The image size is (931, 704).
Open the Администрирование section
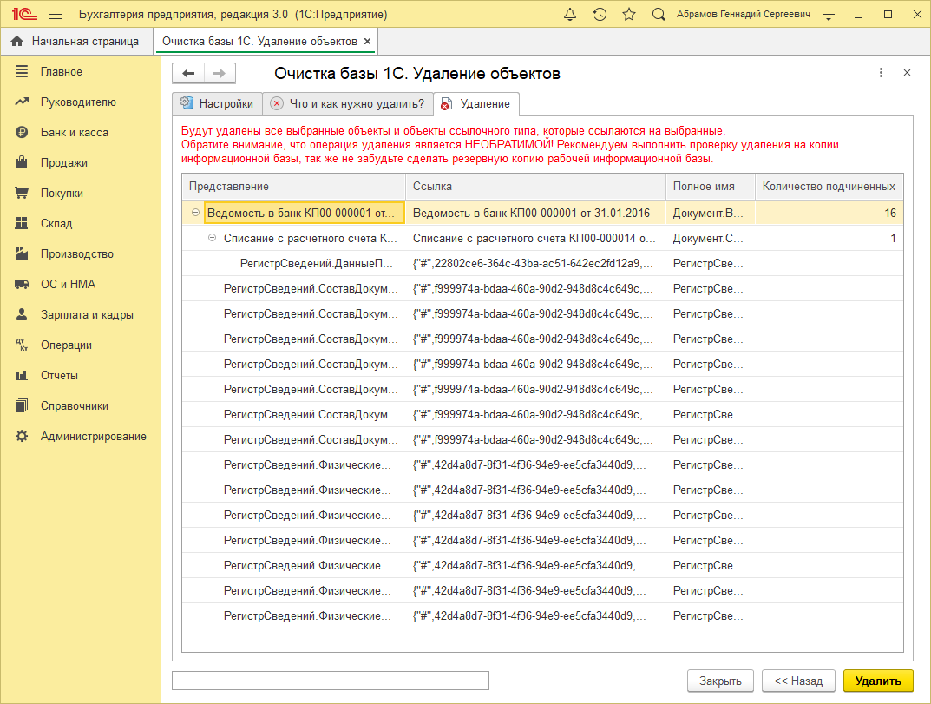pyautogui.click(x=93, y=437)
